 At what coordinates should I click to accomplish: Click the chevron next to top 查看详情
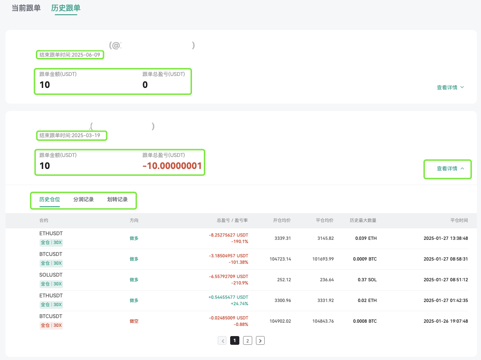tap(462, 87)
